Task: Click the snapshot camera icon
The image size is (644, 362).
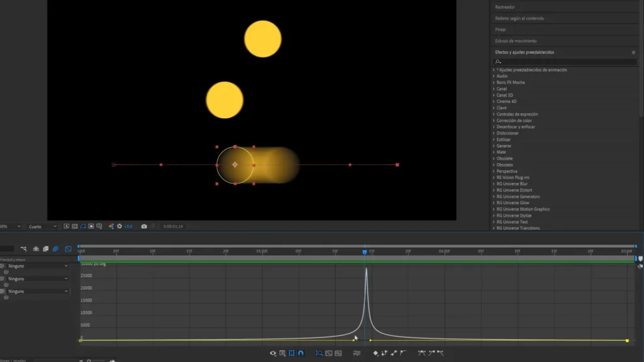Action: click(x=144, y=226)
